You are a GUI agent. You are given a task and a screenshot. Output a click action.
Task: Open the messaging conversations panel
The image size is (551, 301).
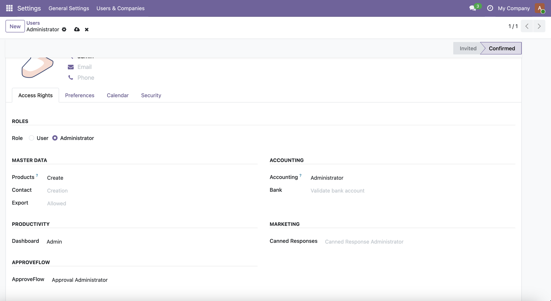tap(472, 8)
